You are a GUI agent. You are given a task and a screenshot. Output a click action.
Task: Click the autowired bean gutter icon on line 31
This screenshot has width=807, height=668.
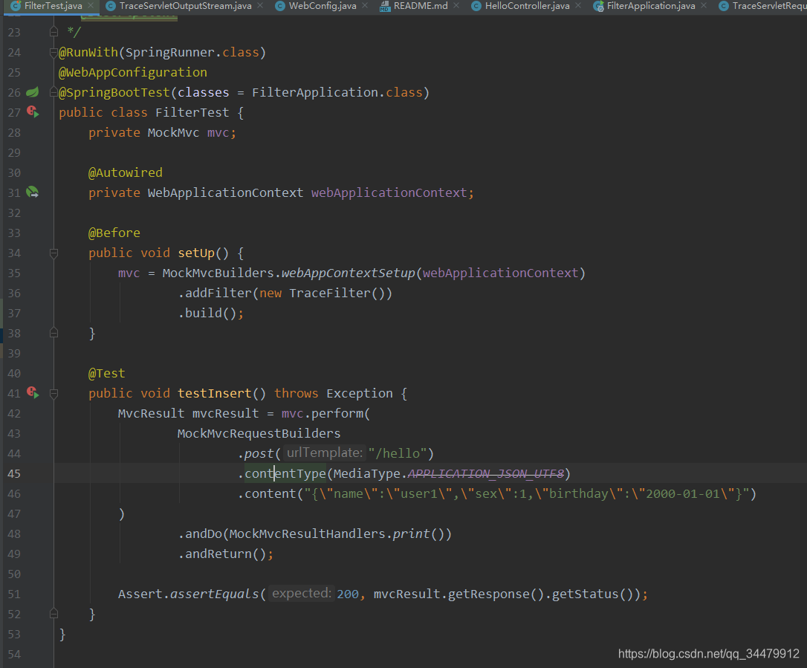coord(33,192)
